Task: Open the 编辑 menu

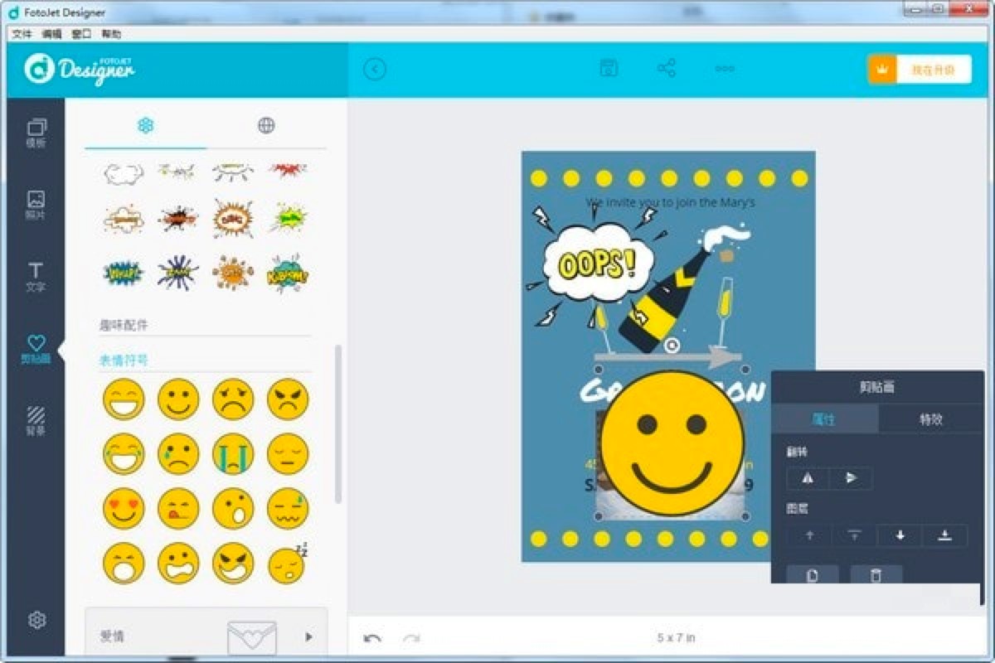Action: coord(51,34)
